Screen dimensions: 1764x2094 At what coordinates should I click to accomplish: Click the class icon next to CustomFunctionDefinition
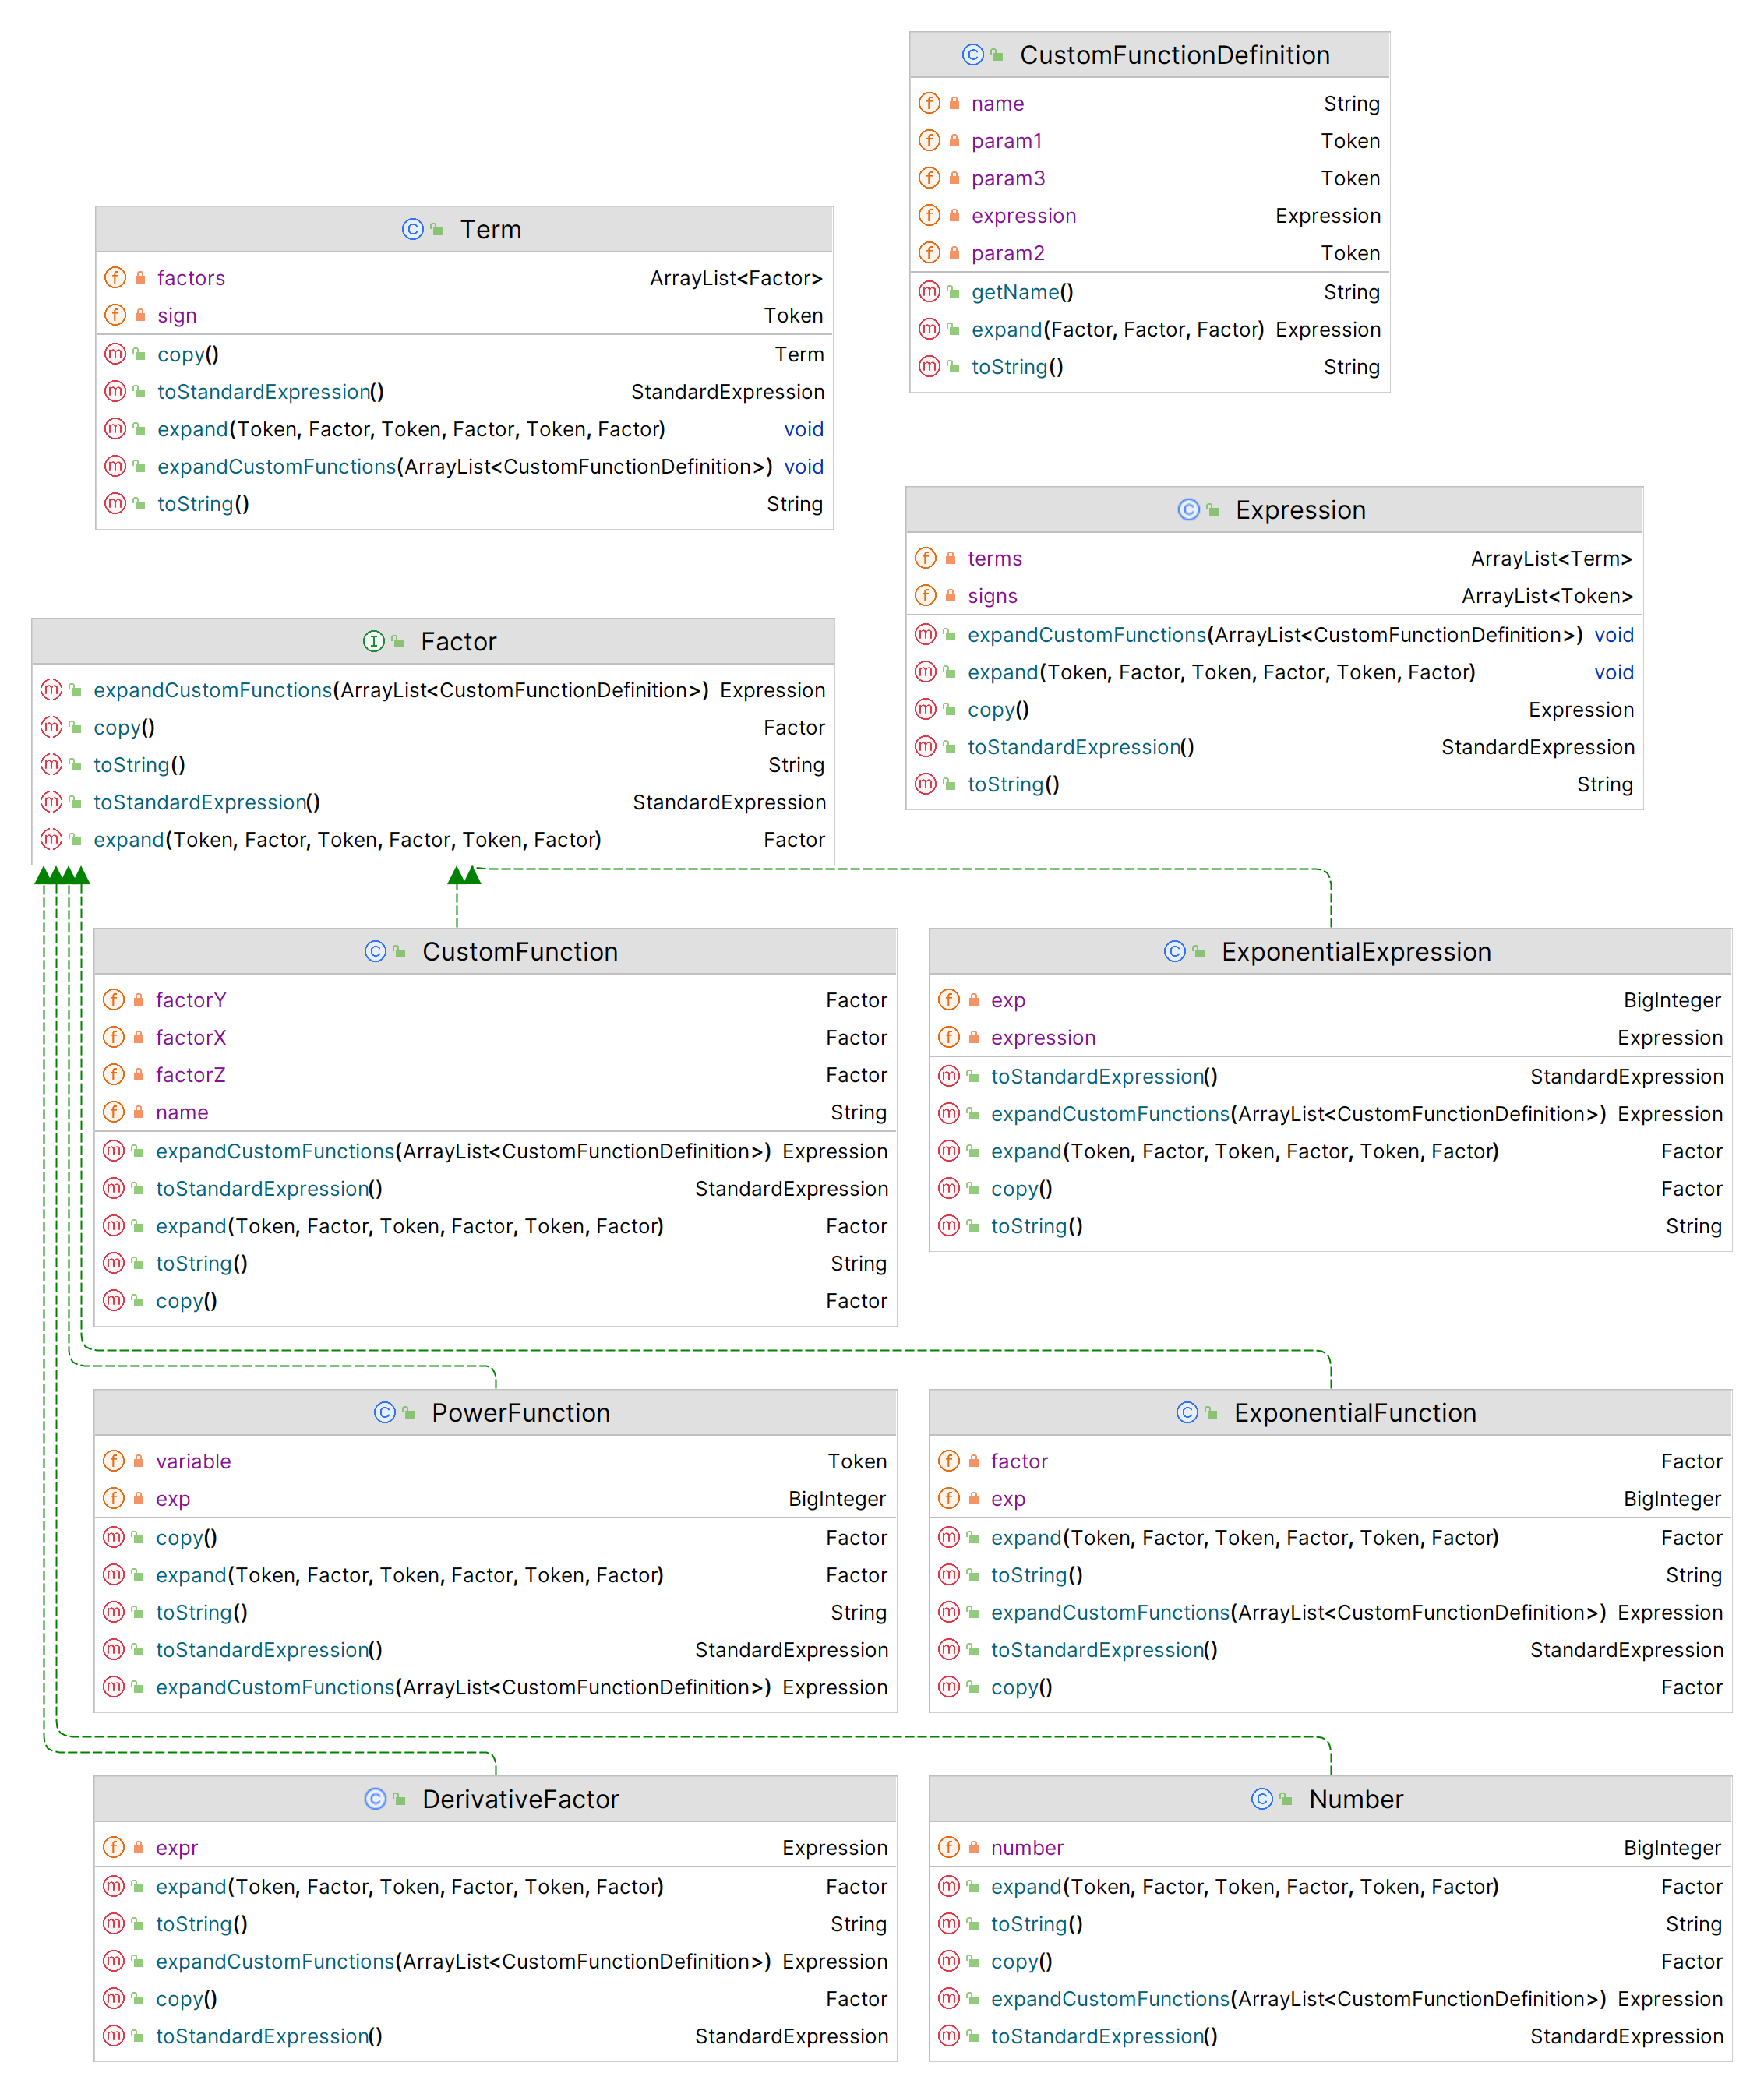coord(972,55)
